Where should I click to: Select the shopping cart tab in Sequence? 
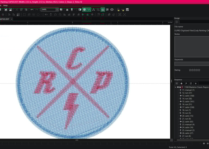(196, 83)
